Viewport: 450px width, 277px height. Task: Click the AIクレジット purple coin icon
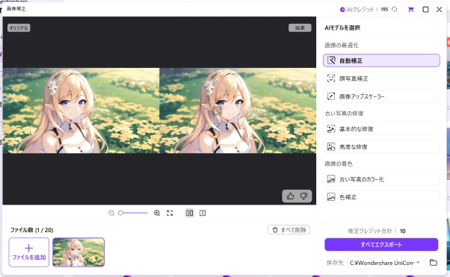point(342,10)
